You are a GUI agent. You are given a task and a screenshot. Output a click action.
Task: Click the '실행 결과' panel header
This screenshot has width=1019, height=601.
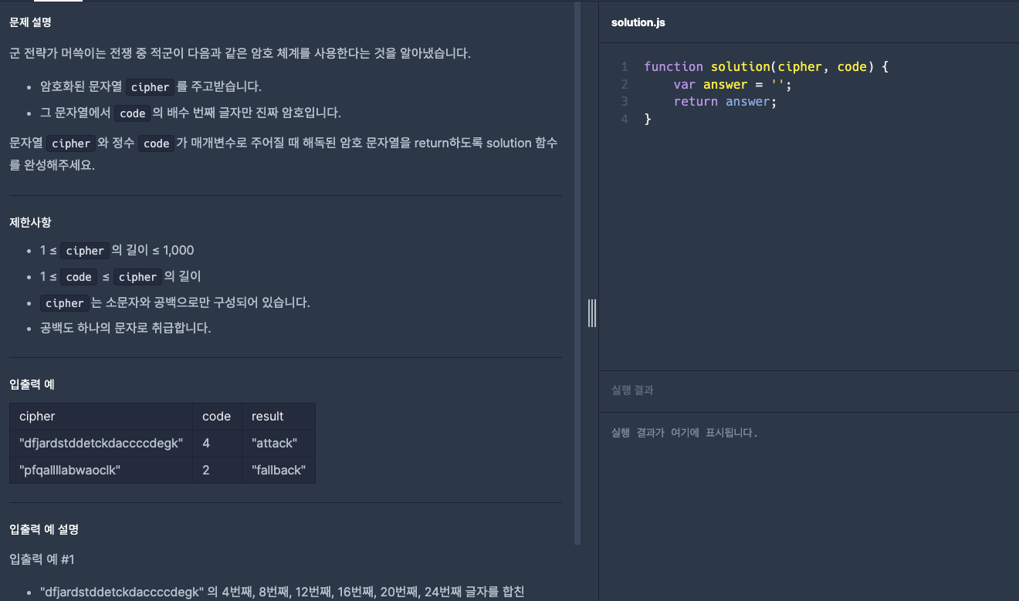(632, 390)
